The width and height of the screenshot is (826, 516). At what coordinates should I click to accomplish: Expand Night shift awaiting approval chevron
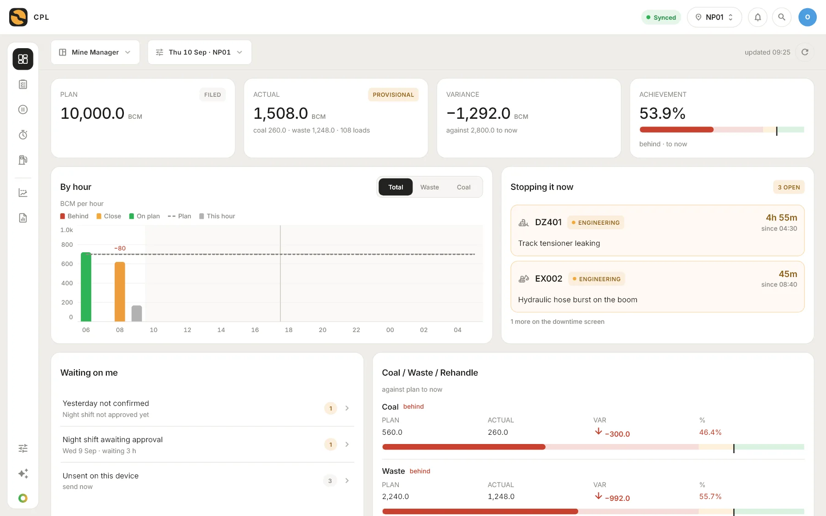tap(347, 444)
